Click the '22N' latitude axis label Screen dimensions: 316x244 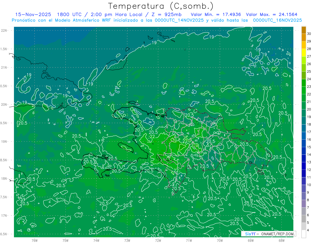click(4, 31)
